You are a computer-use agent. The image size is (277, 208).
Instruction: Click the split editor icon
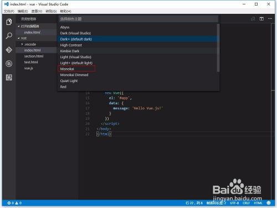261,19
